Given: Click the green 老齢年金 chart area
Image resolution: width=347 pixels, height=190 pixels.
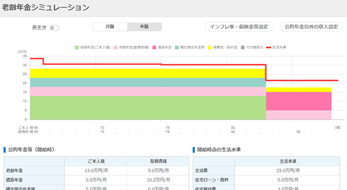Looking at the screenshot, I should 148,108.
